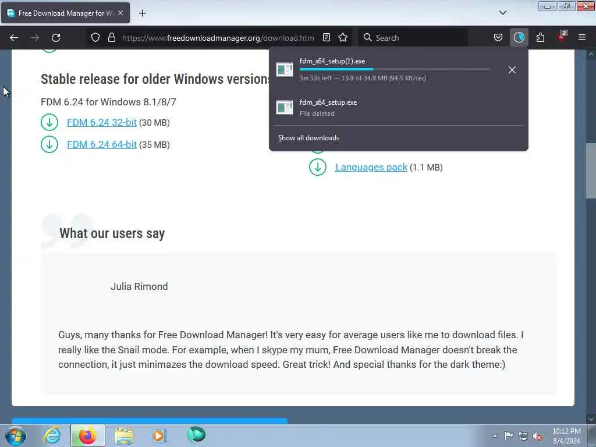
Task: Toggle the downloads panel button
Action: 519,38
